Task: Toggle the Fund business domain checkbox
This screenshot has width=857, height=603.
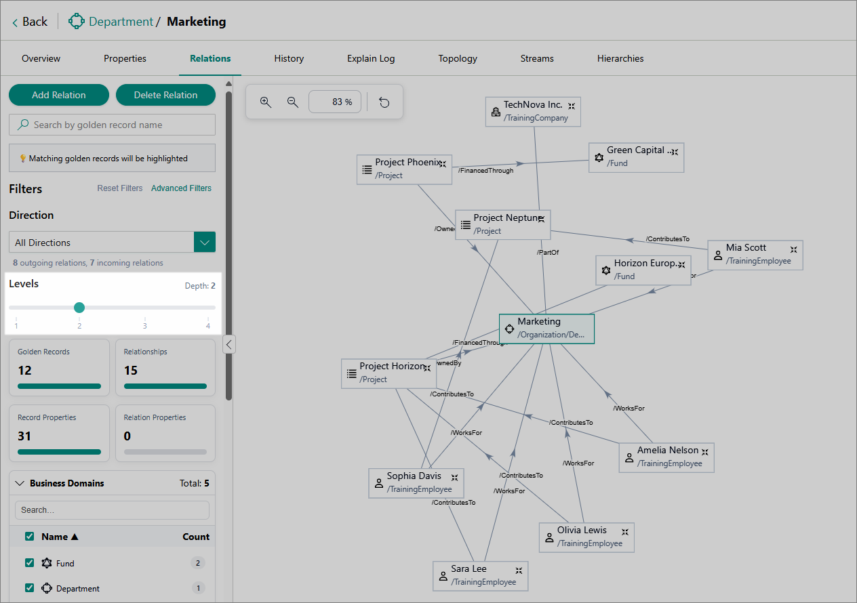Action: [x=29, y=563]
